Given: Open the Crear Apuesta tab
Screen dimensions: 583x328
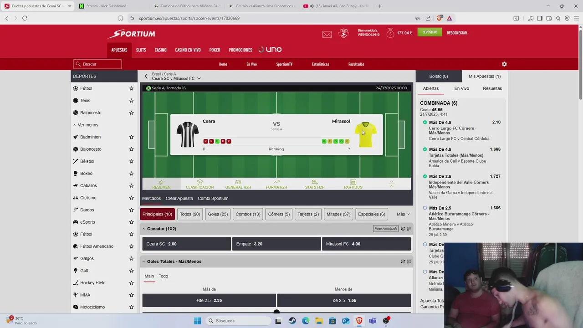Looking at the screenshot, I should pyautogui.click(x=179, y=198).
